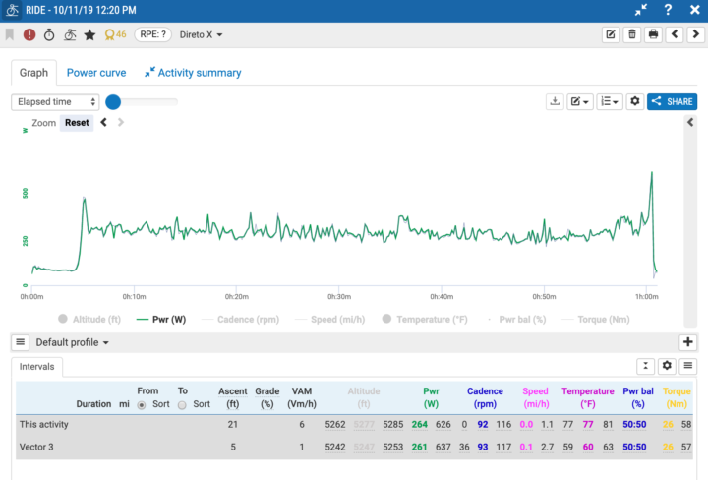Open graph settings gear icon

point(634,101)
